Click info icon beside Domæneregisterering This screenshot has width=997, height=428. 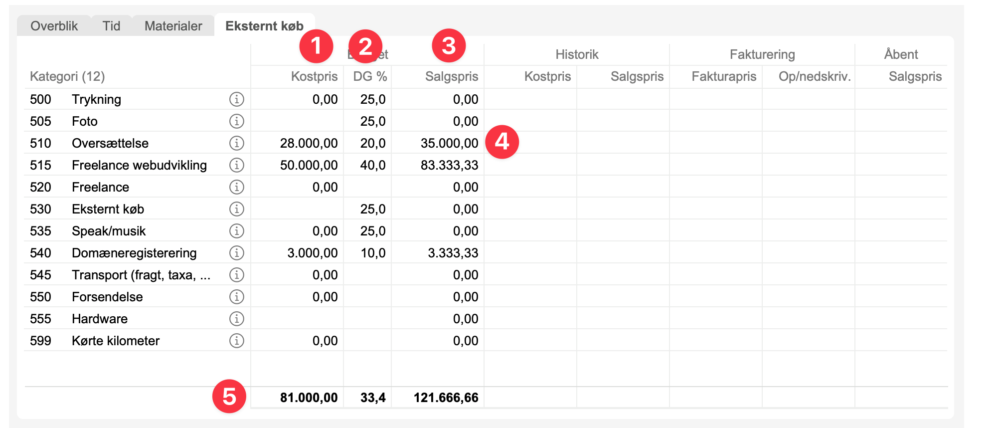236,253
